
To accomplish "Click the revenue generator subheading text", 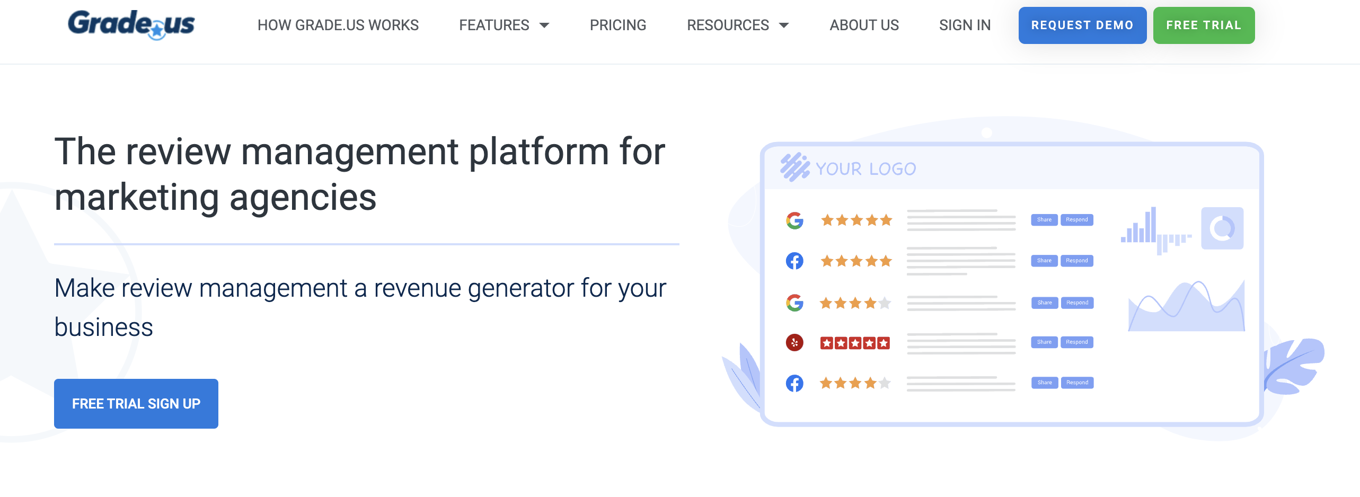I will pos(360,307).
